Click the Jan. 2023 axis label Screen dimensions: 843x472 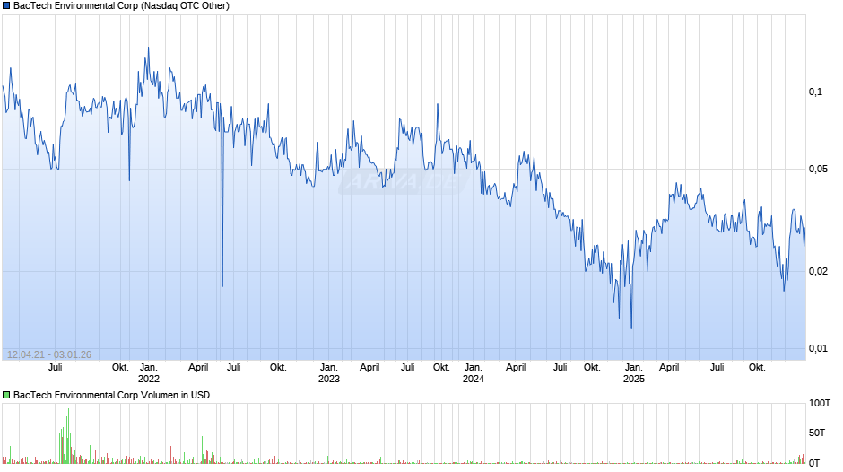(329, 373)
